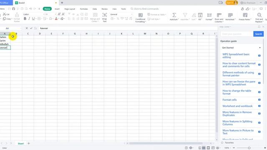Click the zoom slider handle
The width and height of the screenshot is (267, 150).
click(x=249, y=148)
